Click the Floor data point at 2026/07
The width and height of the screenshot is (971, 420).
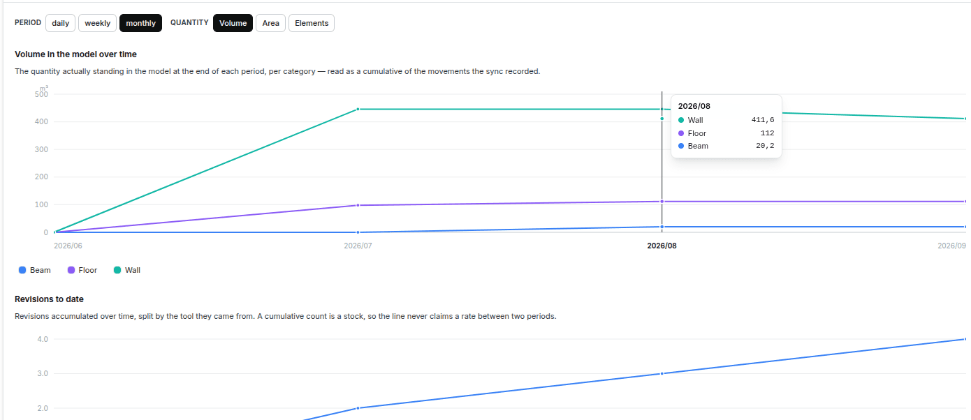click(x=358, y=205)
